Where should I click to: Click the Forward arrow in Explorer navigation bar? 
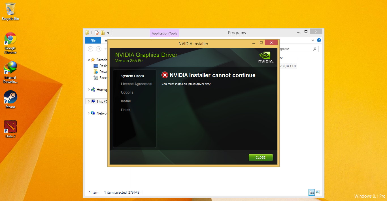[99, 49]
